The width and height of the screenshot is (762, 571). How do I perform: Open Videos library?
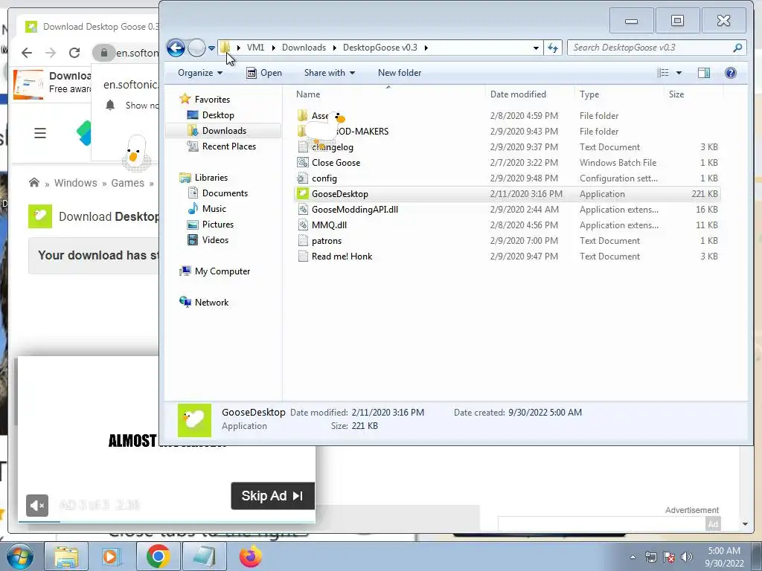point(215,240)
